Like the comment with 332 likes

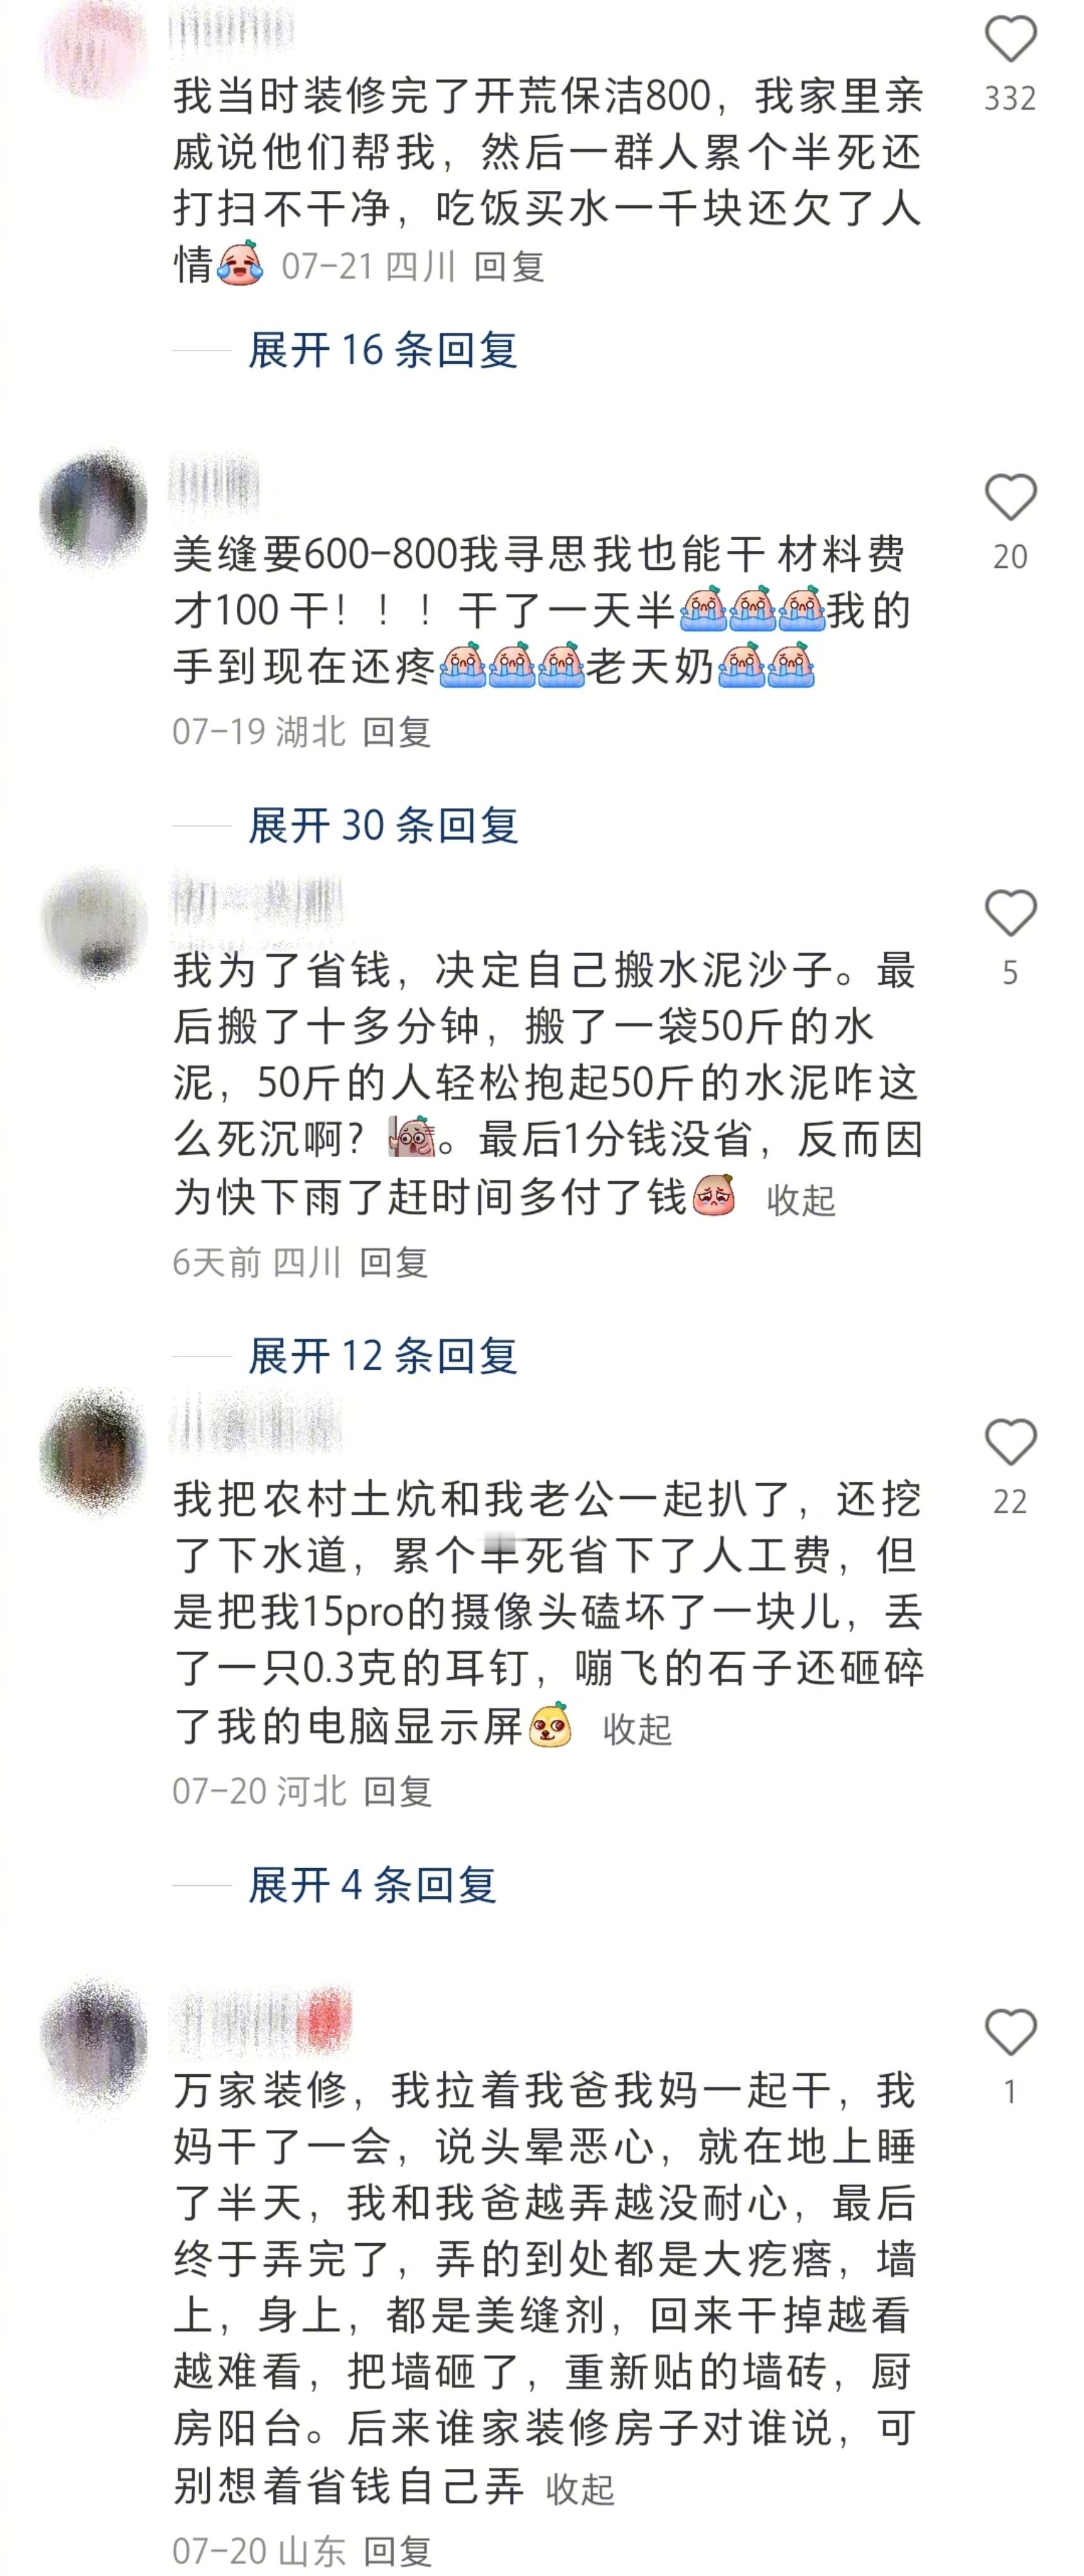(x=1010, y=40)
